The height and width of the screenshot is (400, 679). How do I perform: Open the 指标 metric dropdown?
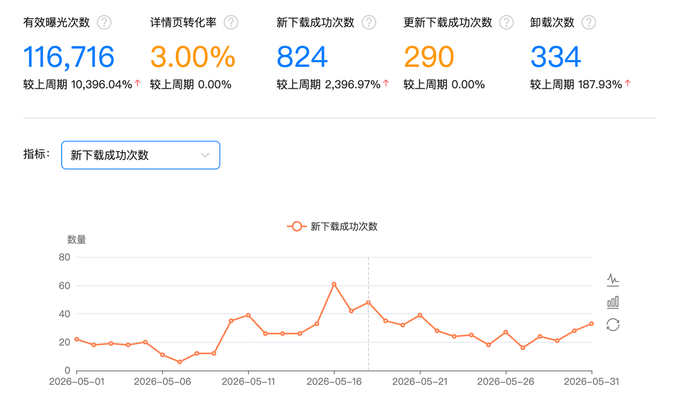[140, 155]
